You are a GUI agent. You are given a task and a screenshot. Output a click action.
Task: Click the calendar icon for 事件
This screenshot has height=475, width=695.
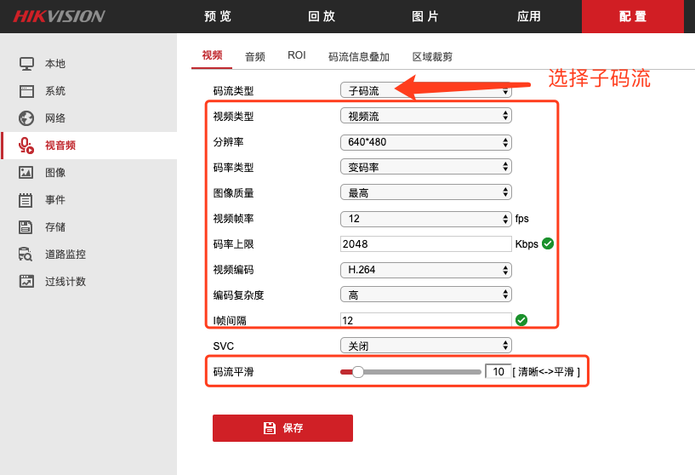(26, 200)
